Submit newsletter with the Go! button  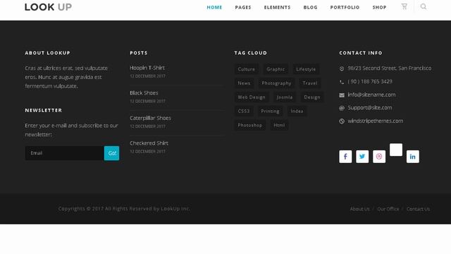(111, 153)
